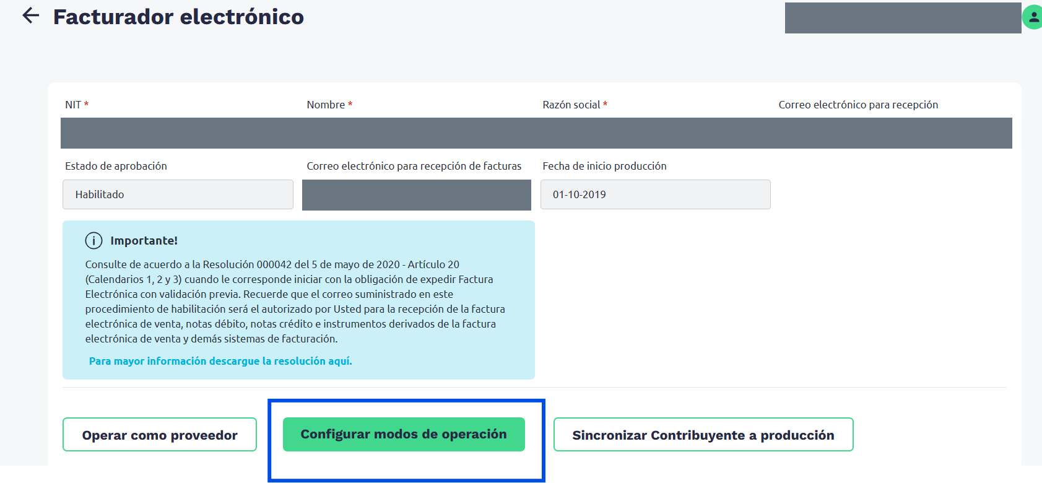This screenshot has width=1042, height=483.
Task: Click Configurar modos de operación button
Action: (x=404, y=434)
